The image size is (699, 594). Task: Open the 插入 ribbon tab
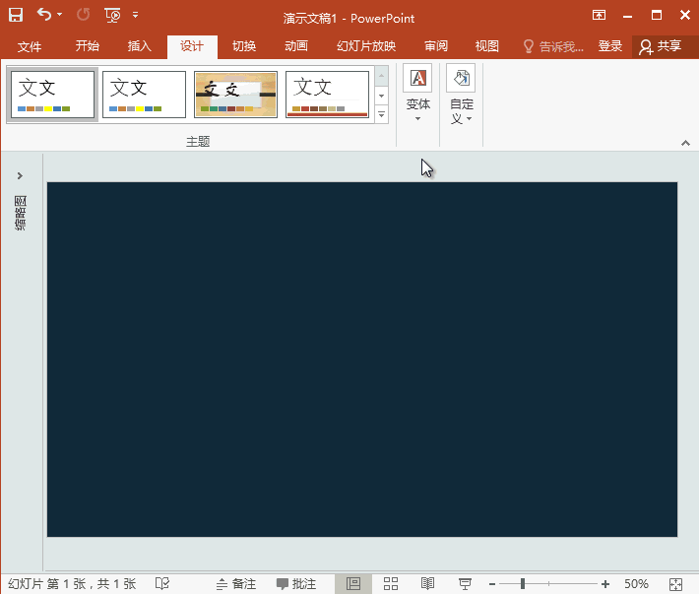[140, 46]
